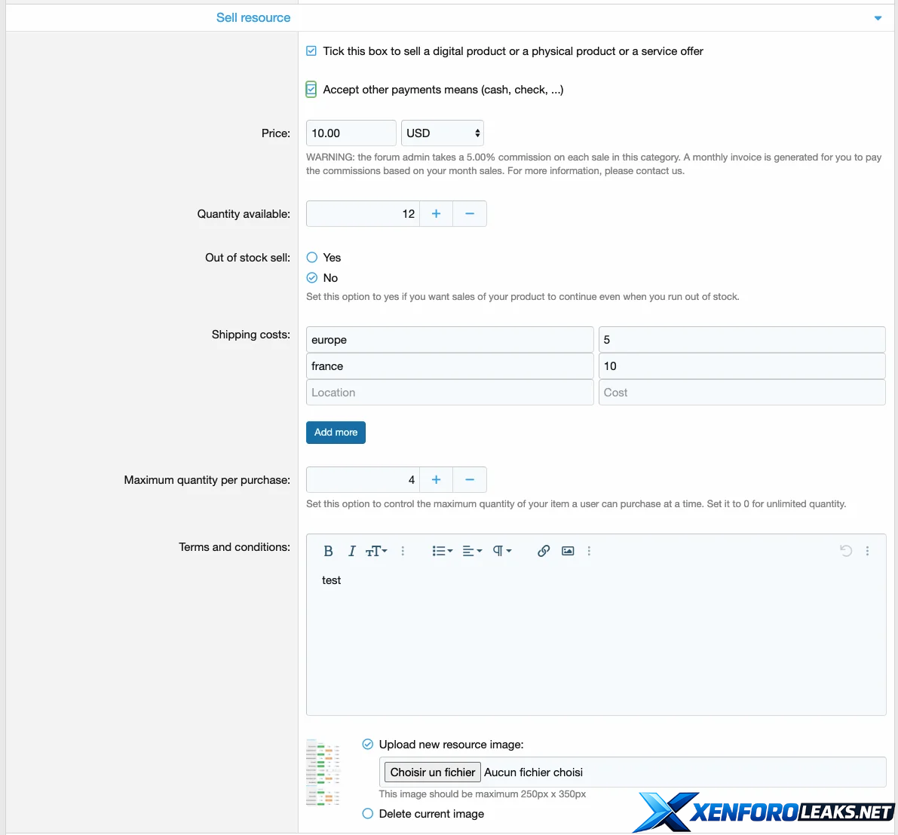Click the Add more button

pyautogui.click(x=336, y=433)
